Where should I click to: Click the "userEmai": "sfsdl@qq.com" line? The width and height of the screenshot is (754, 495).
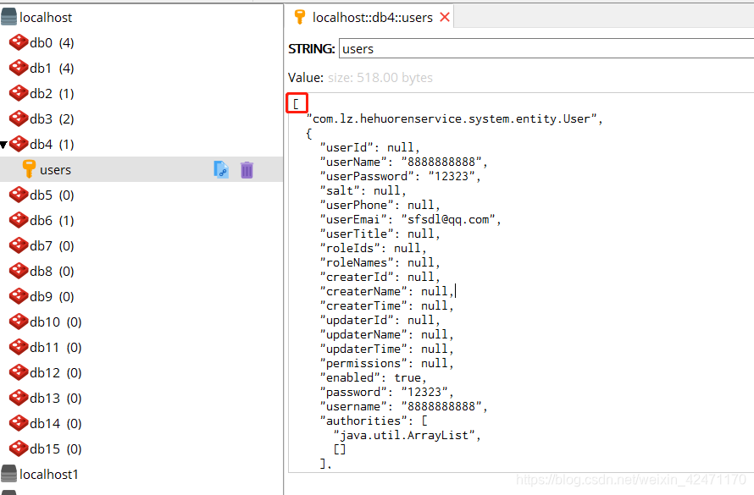[411, 219]
